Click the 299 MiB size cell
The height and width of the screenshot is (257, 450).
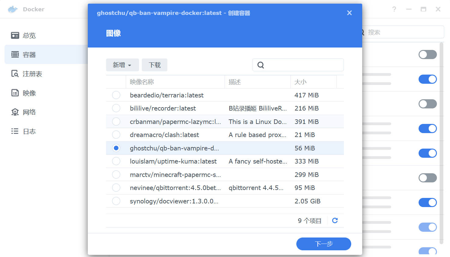(x=306, y=174)
